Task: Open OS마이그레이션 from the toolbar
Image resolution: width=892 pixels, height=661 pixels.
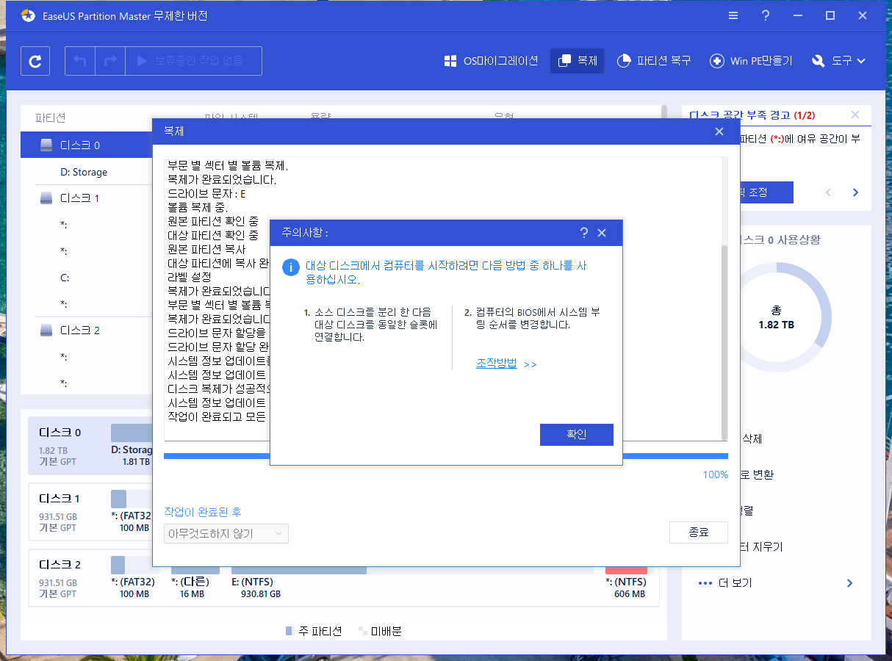Action: (x=491, y=61)
